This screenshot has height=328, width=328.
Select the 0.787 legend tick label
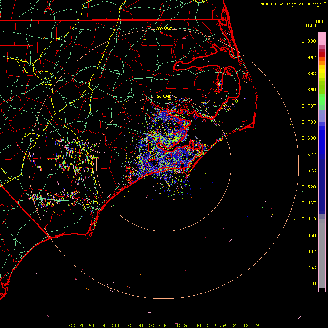click(309, 106)
